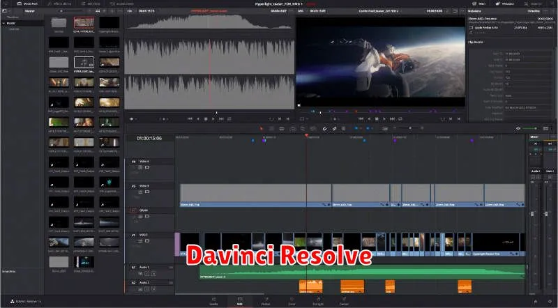This screenshot has width=558, height=308.
Task: Toggle timeline Snapping magnet icon
Action: pyautogui.click(x=324, y=128)
